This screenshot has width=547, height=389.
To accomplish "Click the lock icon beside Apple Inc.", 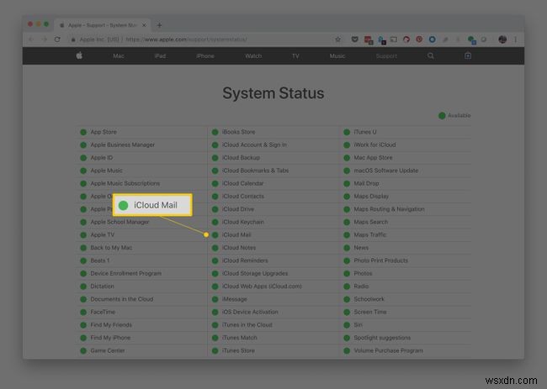I will click(73, 39).
